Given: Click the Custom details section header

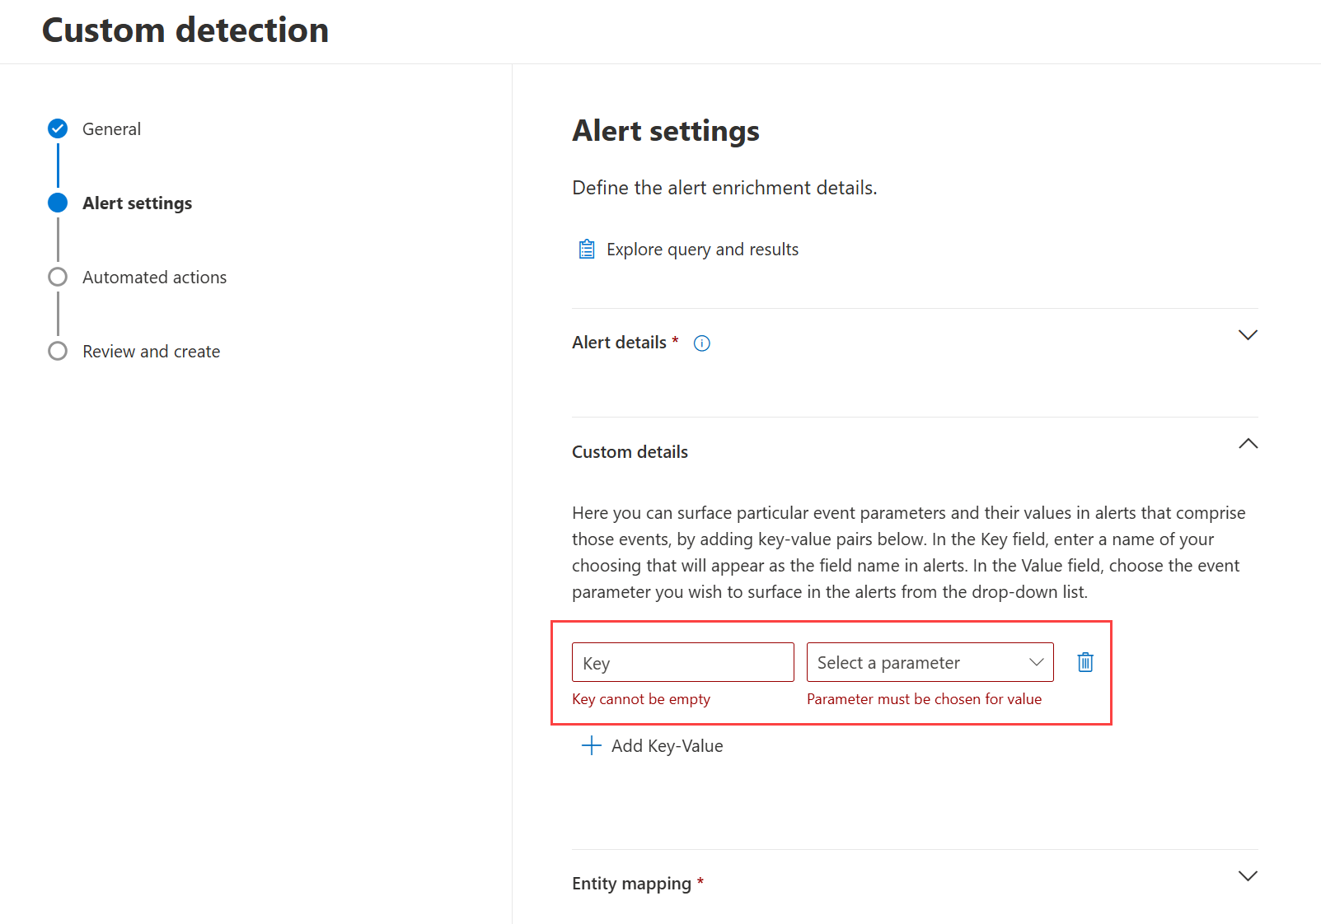Looking at the screenshot, I should tap(630, 452).
